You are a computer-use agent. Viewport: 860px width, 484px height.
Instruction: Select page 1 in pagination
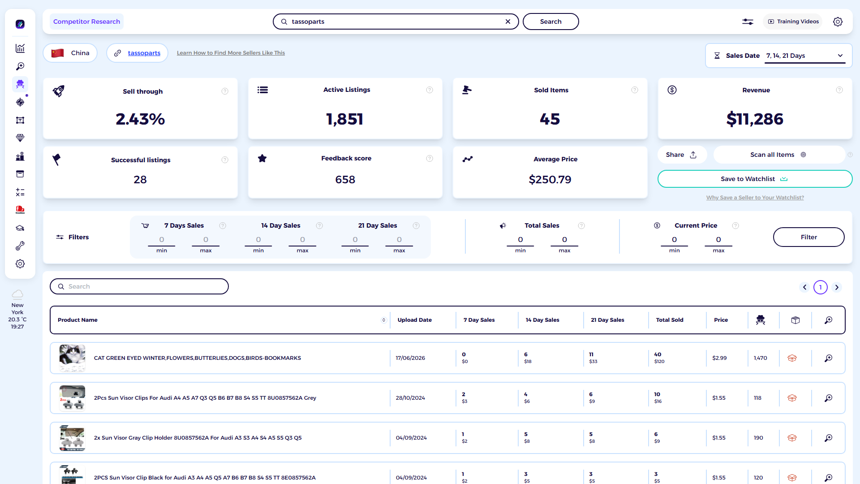[x=821, y=287]
